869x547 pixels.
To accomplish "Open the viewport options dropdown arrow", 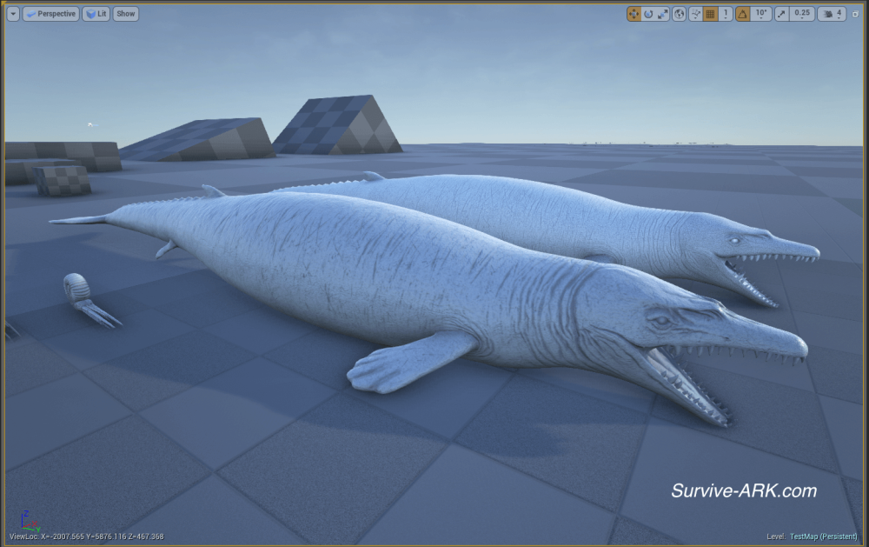I will (13, 14).
